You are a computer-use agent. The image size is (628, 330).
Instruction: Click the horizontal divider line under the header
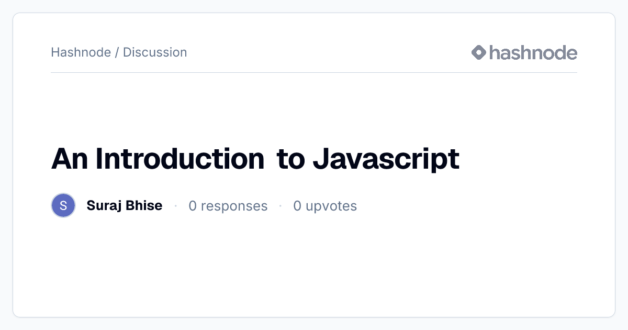[314, 72]
